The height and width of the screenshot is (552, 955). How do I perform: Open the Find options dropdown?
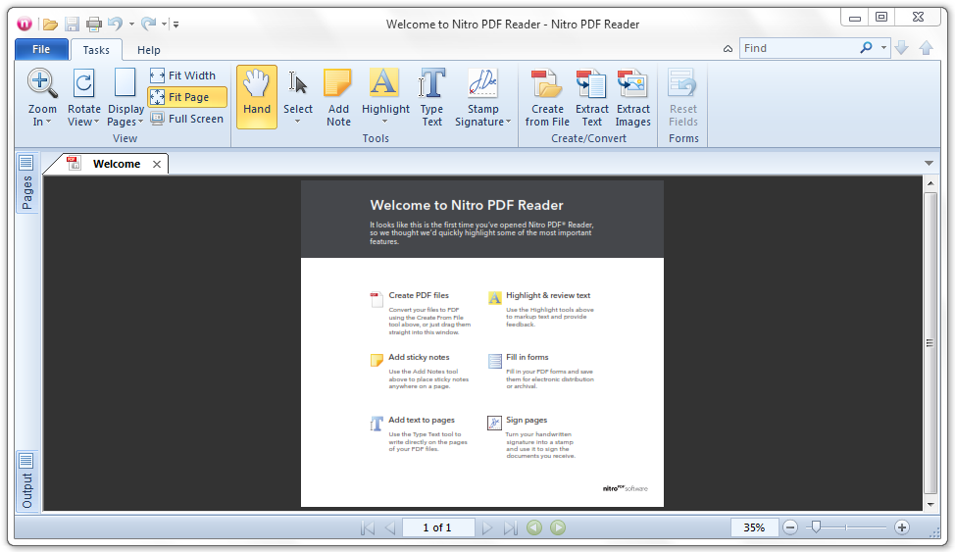click(x=883, y=47)
